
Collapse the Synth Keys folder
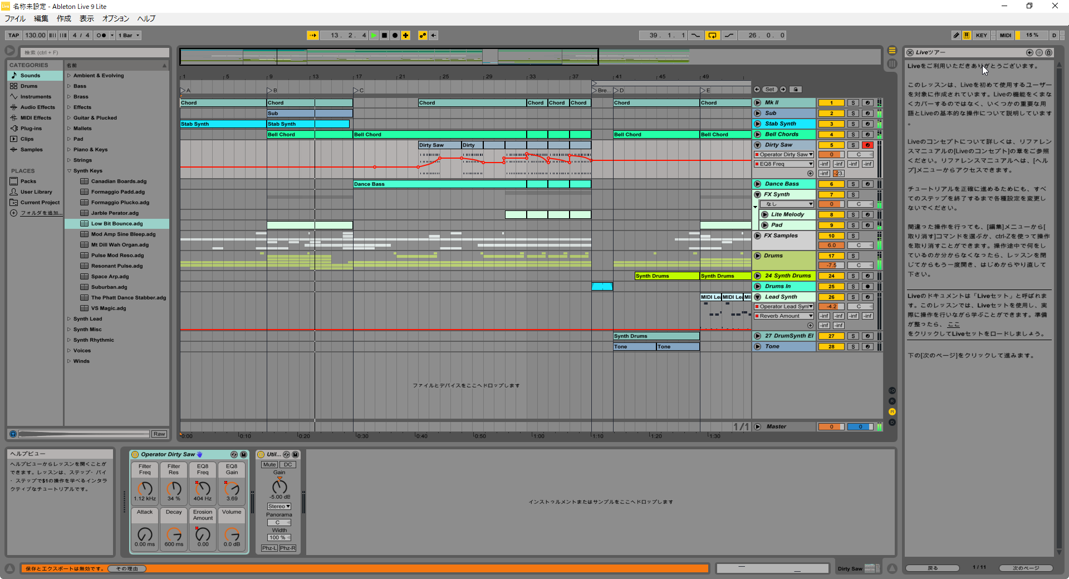pyautogui.click(x=69, y=170)
